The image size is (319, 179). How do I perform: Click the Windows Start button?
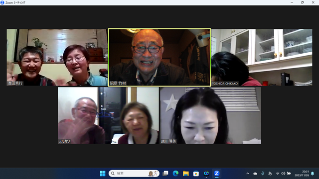pyautogui.click(x=103, y=174)
